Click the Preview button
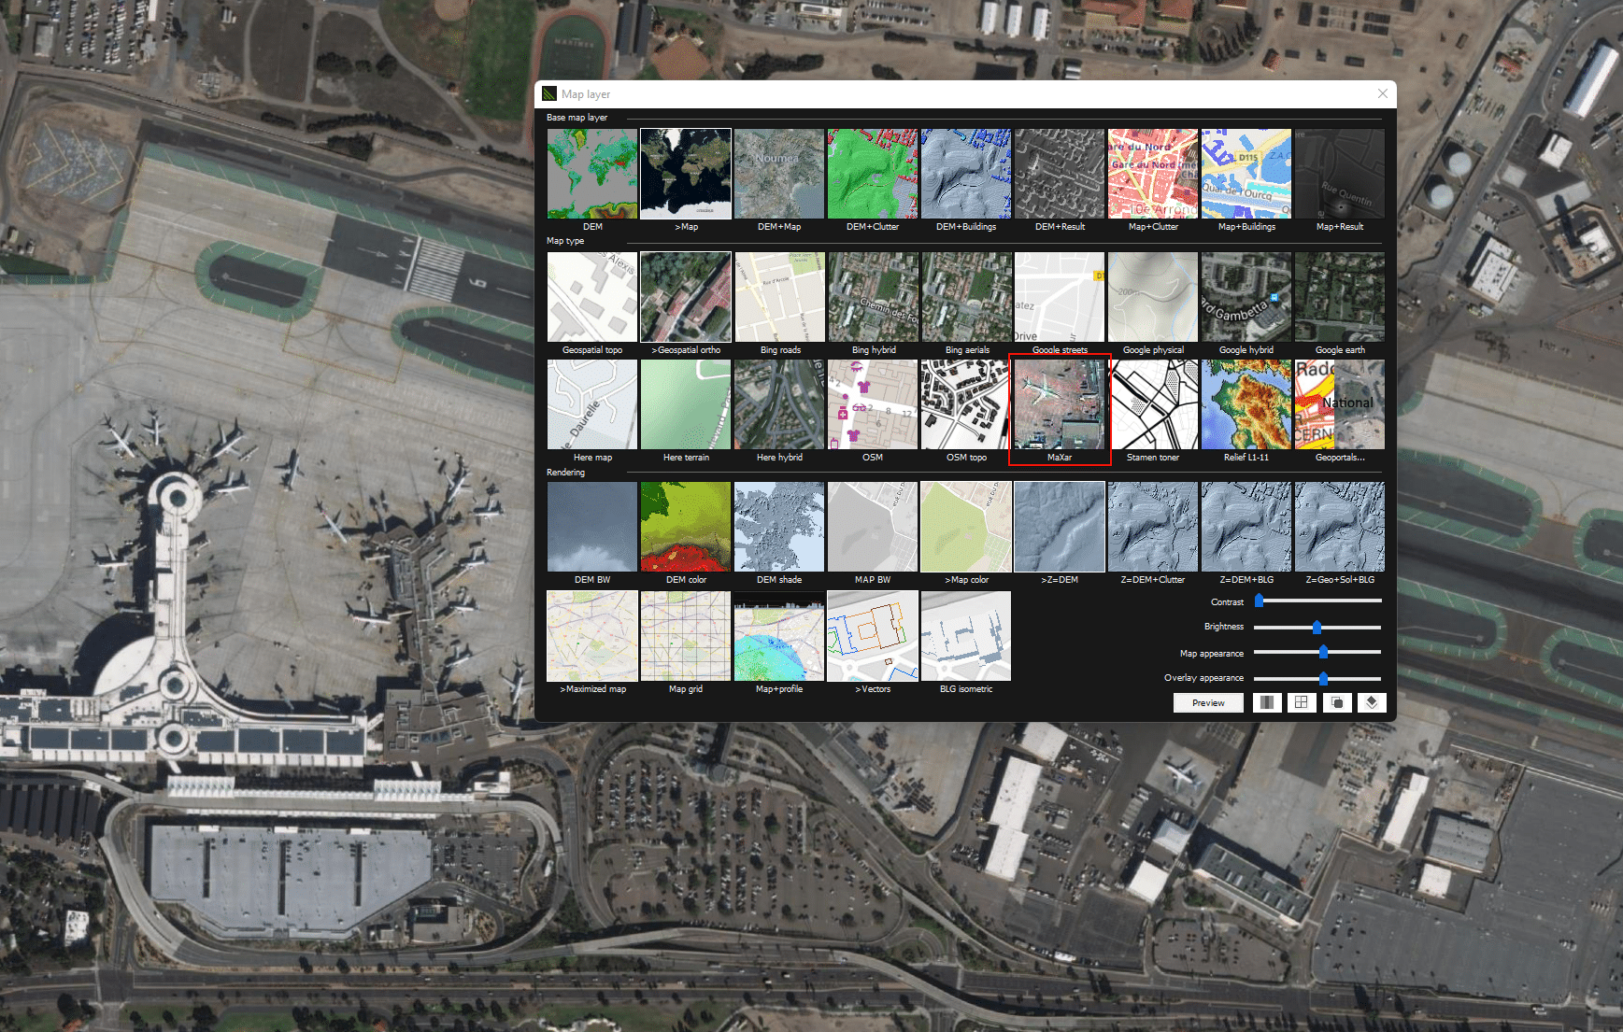Screen dimensions: 1623x1032 (x=1207, y=702)
